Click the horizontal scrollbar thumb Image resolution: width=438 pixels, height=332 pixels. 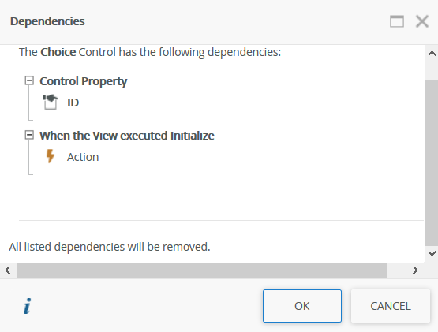pyautogui.click(x=201, y=270)
